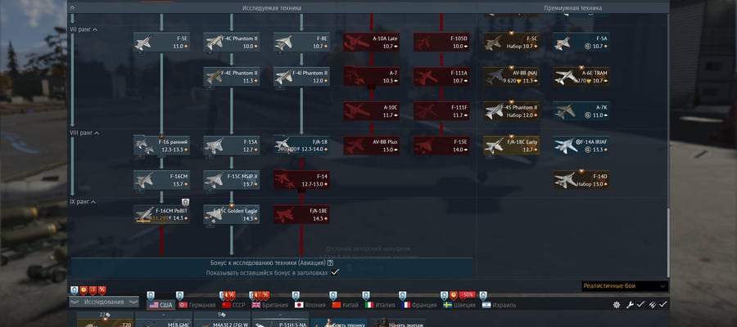Viewport: 737px width, 327px height.
Task: Toggle Показывать оставшийся бонус в заголовках checkbox
Action: click(x=335, y=272)
